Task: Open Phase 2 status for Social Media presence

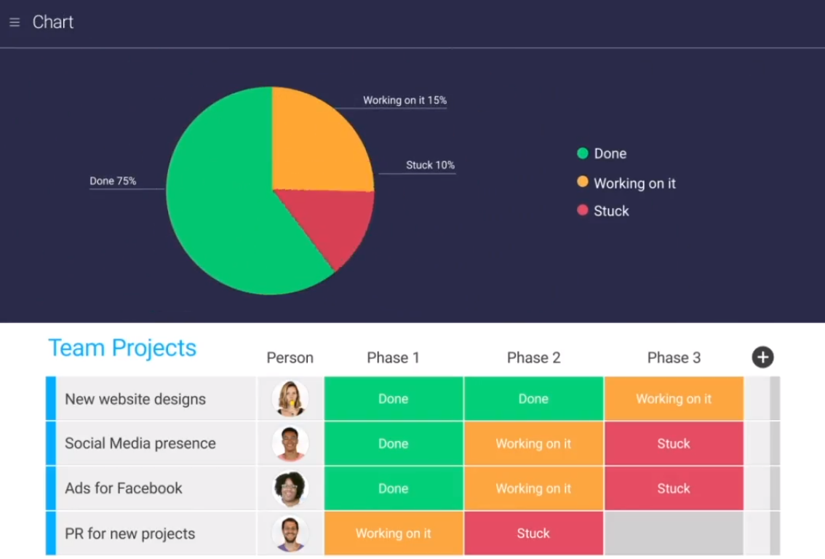Action: (x=533, y=444)
